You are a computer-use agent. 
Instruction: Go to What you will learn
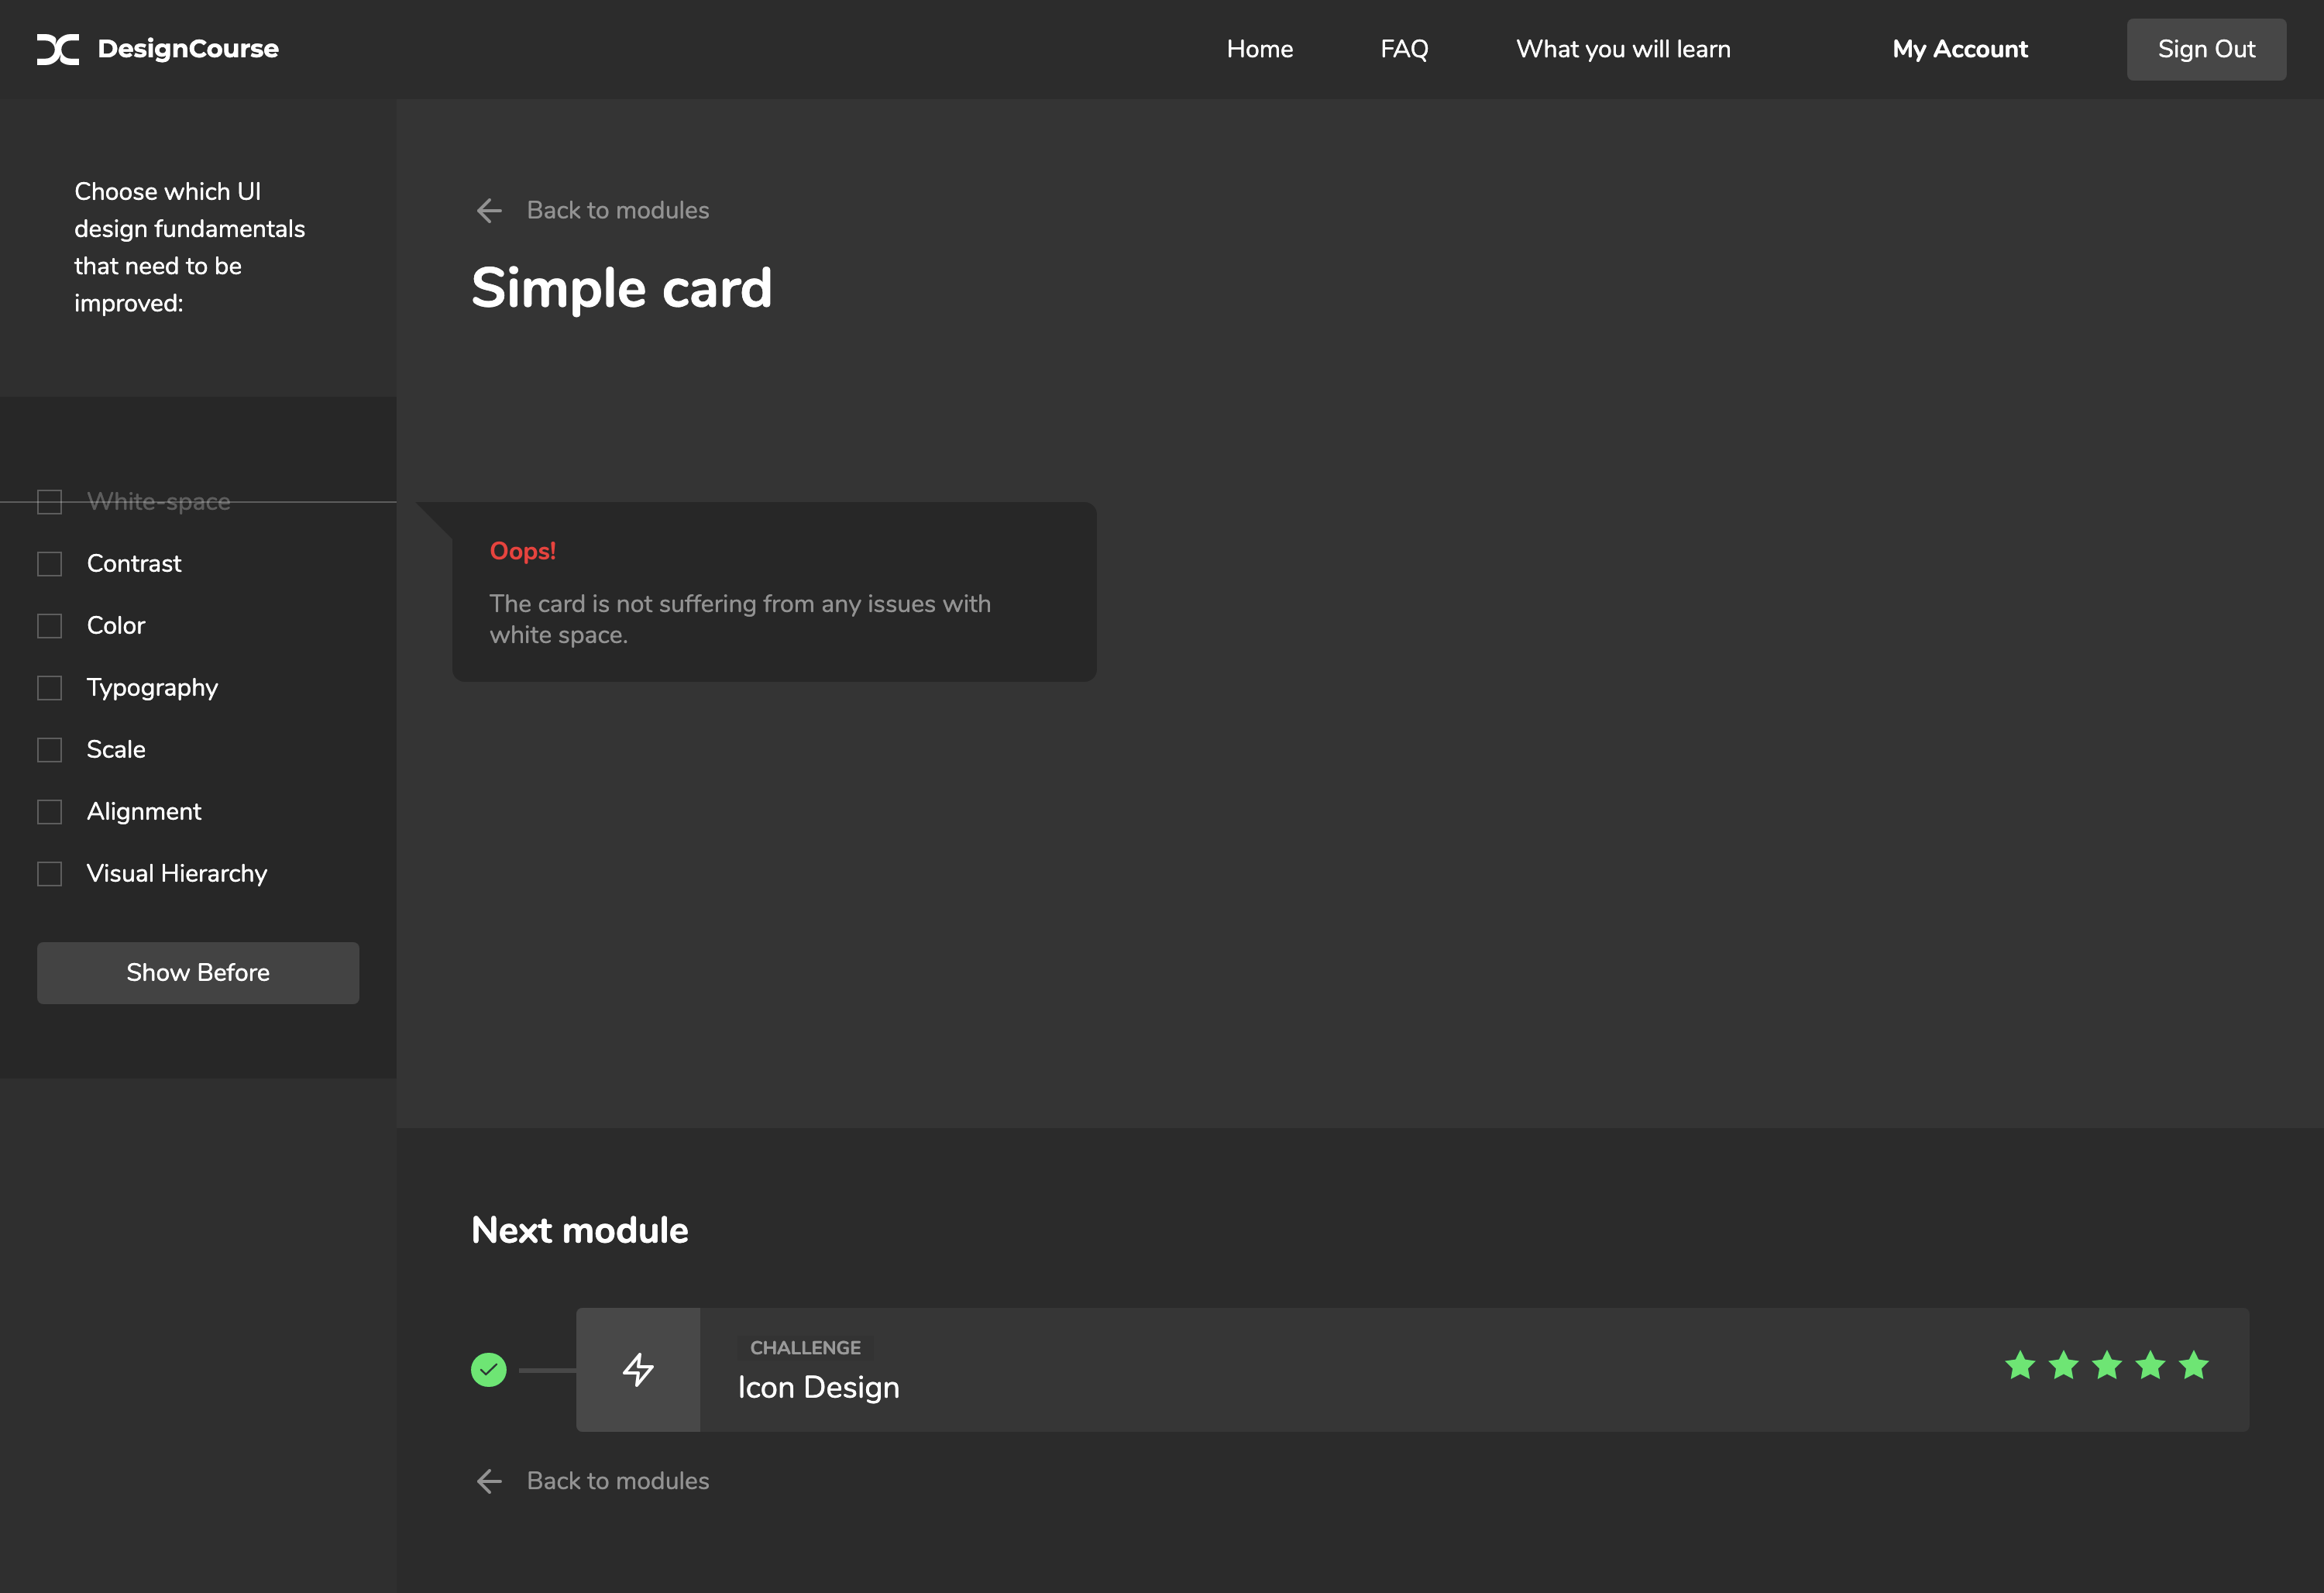point(1622,49)
